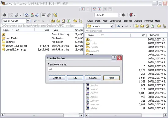
Task: Go to local root directory icon
Action: [x=58, y=21]
